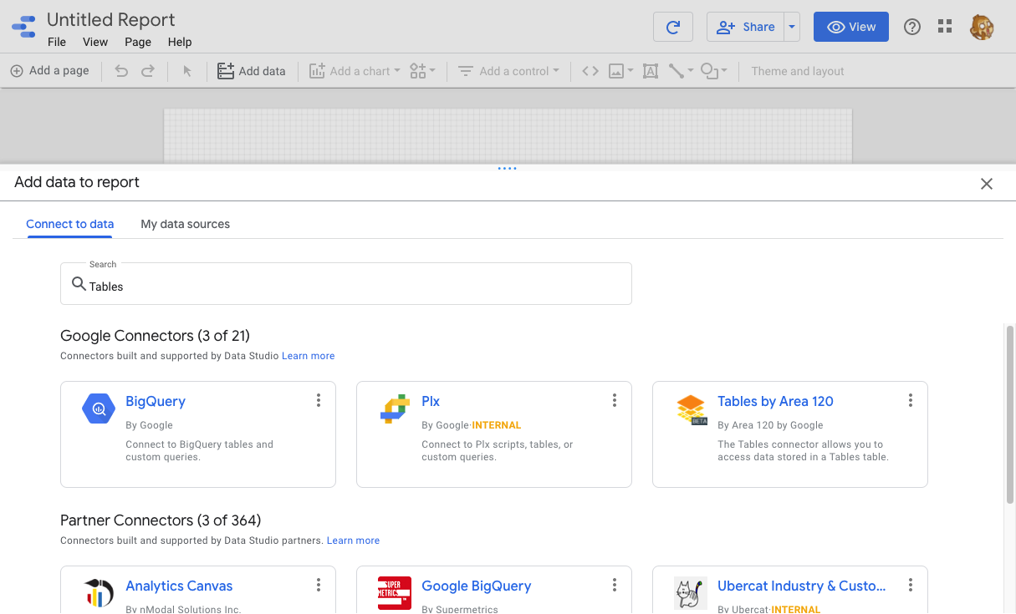Select Analytics Canvas connector title
This screenshot has width=1016, height=614.
tap(179, 586)
